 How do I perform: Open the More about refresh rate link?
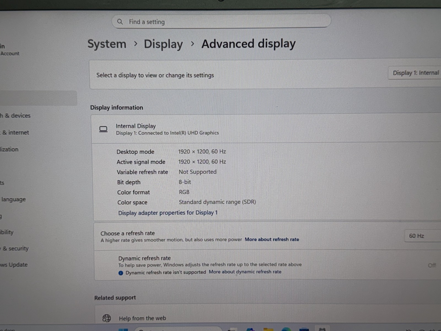(x=272, y=239)
